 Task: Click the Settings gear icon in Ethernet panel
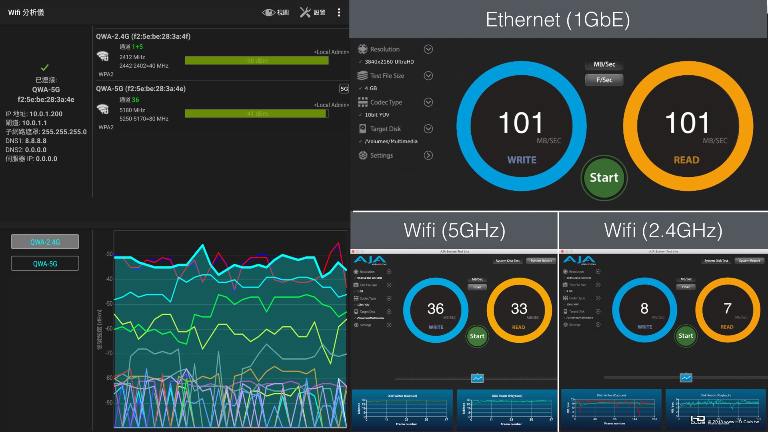coord(362,155)
